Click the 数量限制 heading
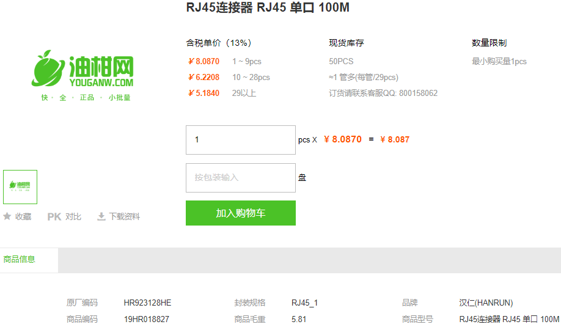This screenshot has height=327, width=561. [489, 43]
